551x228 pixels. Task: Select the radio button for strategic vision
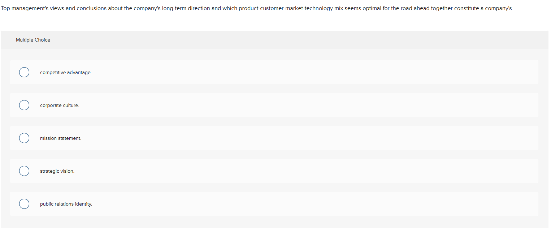(x=24, y=171)
